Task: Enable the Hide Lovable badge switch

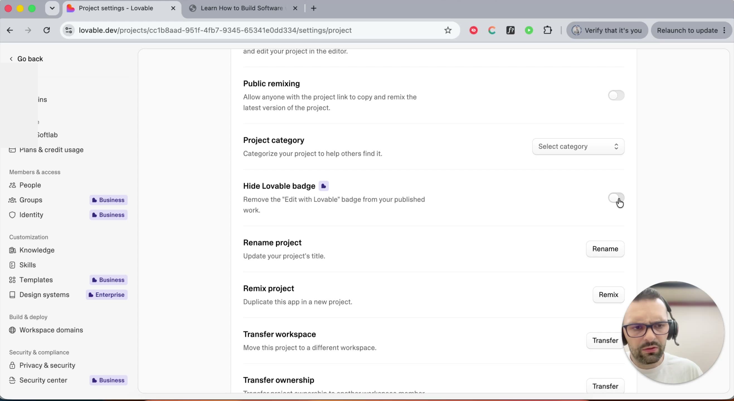Action: coord(616,198)
